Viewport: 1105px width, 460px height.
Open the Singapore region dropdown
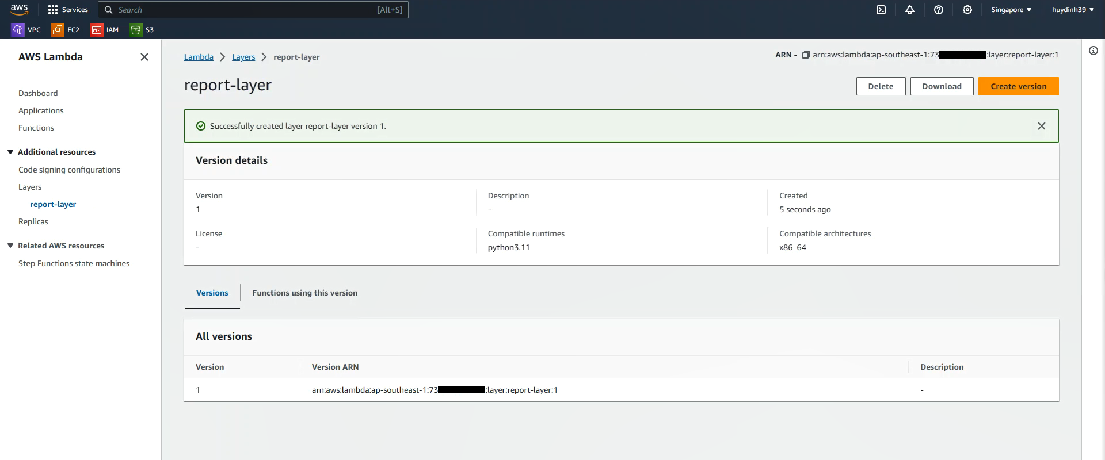1011,10
